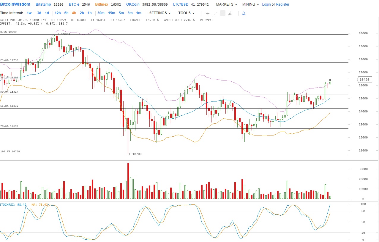The image size is (379, 242).
Task: Select the crosshair cursor tool
Action: [208, 13]
